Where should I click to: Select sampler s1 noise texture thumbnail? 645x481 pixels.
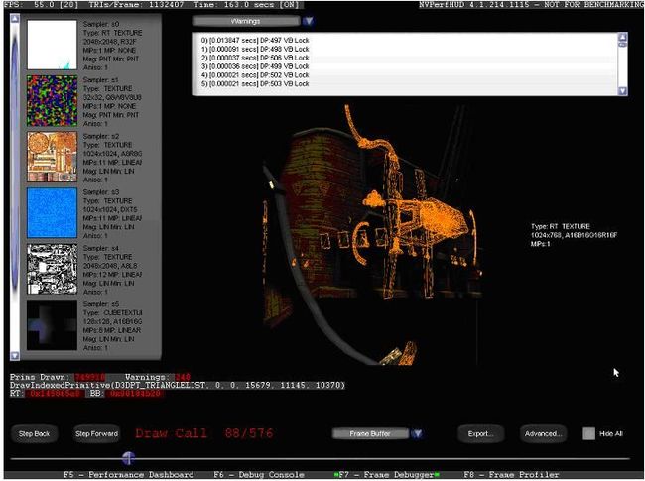click(x=52, y=101)
